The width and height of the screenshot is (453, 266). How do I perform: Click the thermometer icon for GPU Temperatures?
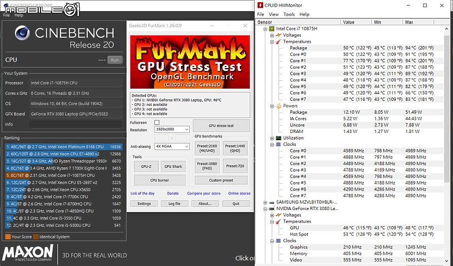tap(279, 222)
